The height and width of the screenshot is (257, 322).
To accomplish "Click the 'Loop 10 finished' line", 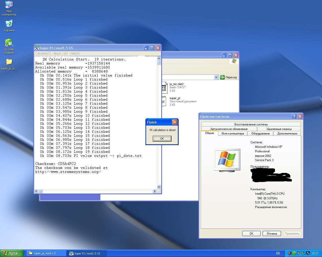I will pyautogui.click(x=75, y=115).
